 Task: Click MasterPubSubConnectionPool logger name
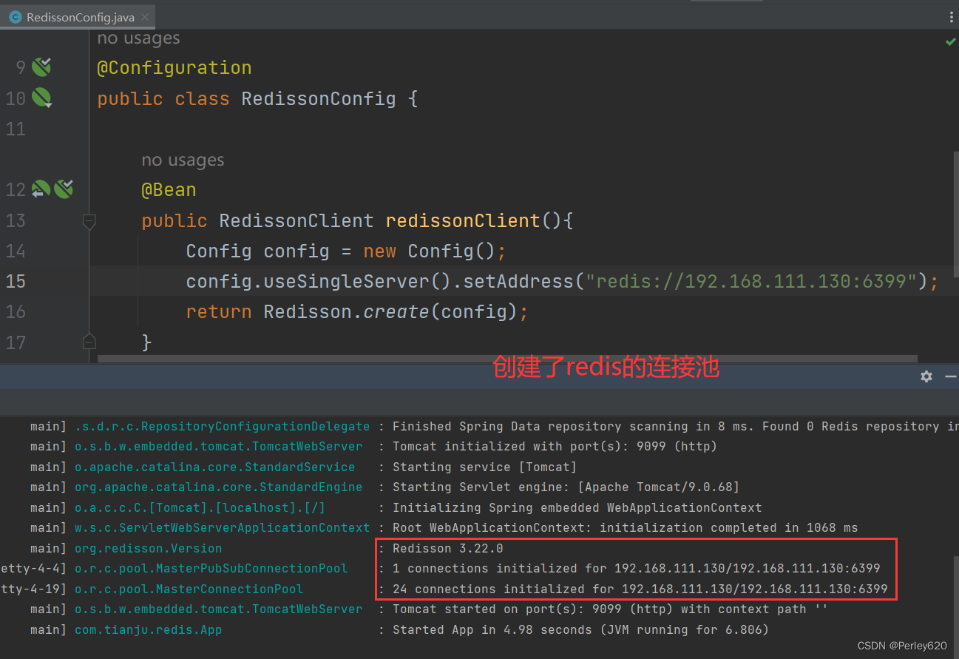tap(211, 569)
